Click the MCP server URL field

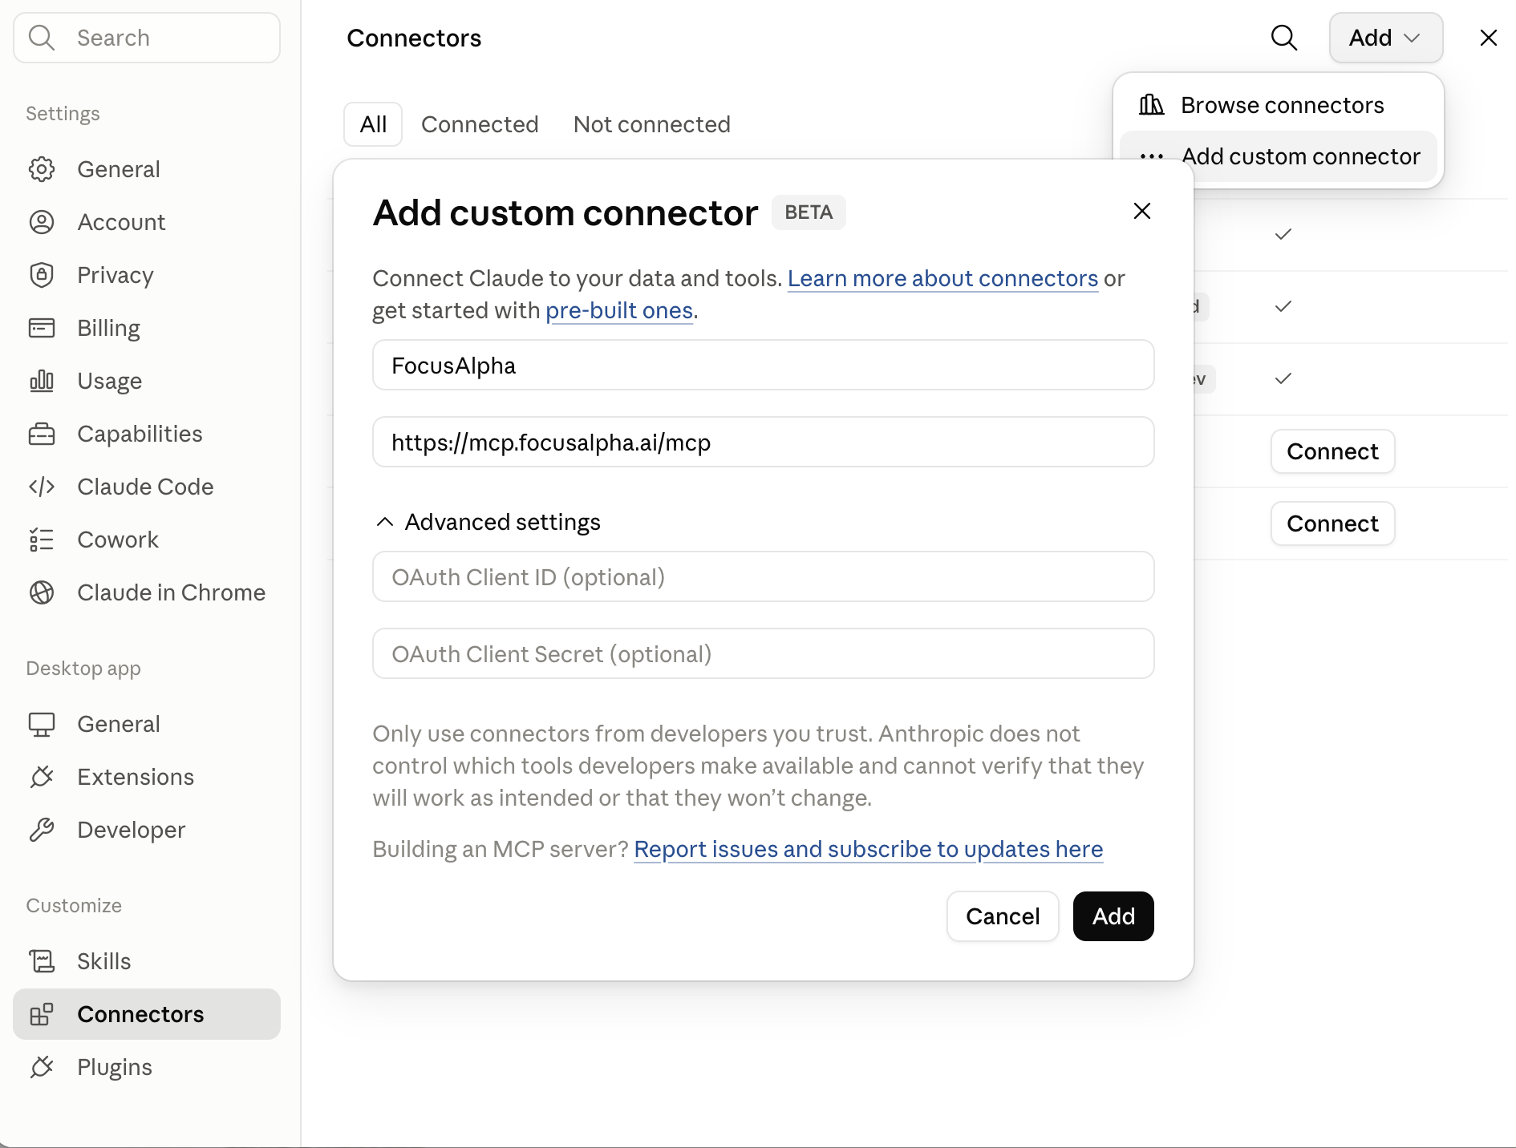coord(764,442)
